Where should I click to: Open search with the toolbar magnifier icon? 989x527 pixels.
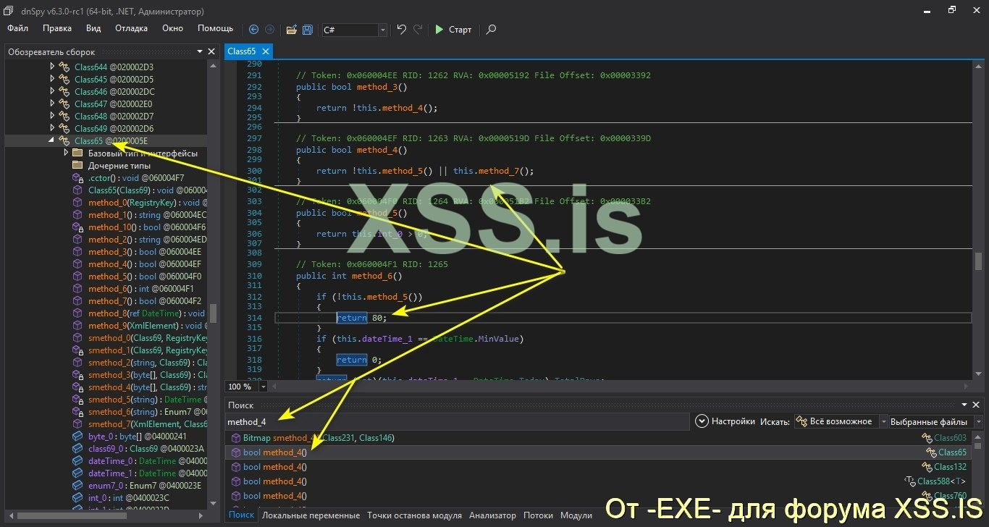(491, 30)
